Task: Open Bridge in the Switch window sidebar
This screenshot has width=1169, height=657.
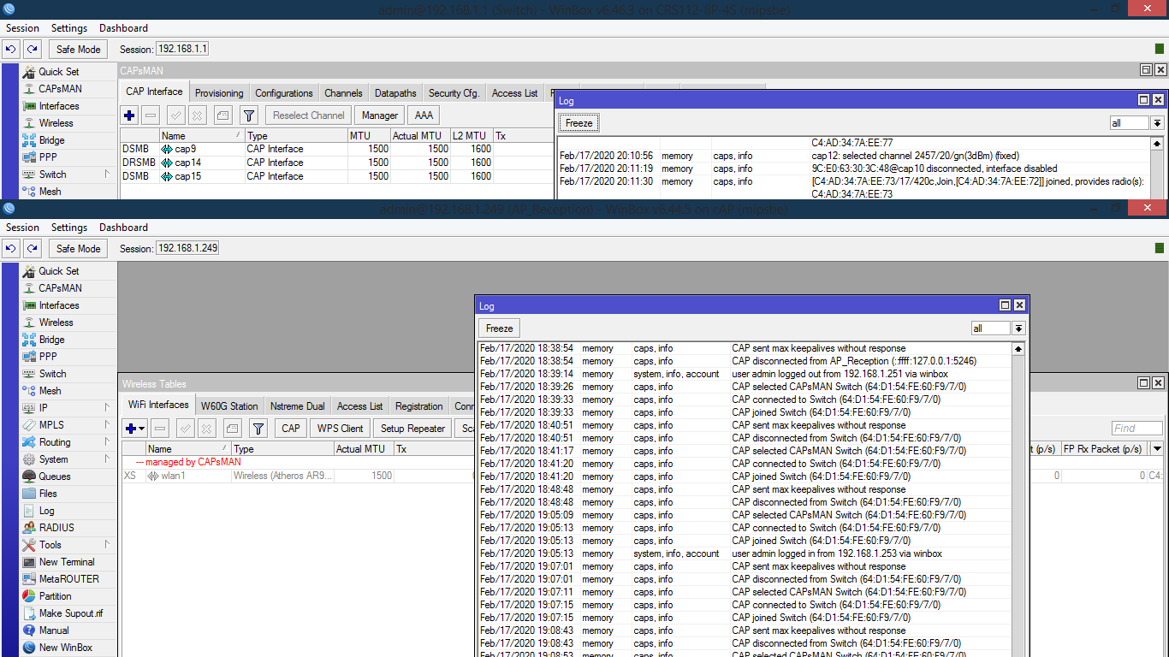Action: click(51, 140)
